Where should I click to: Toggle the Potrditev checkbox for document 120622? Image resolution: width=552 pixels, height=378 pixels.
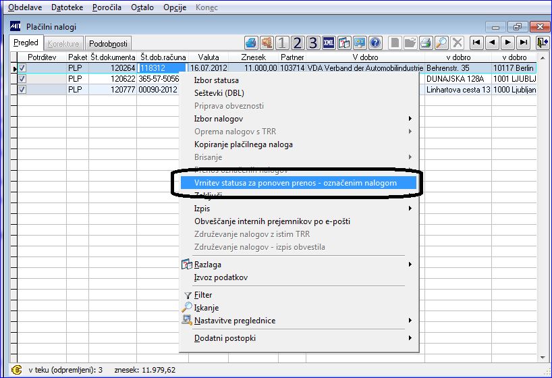click(x=22, y=78)
